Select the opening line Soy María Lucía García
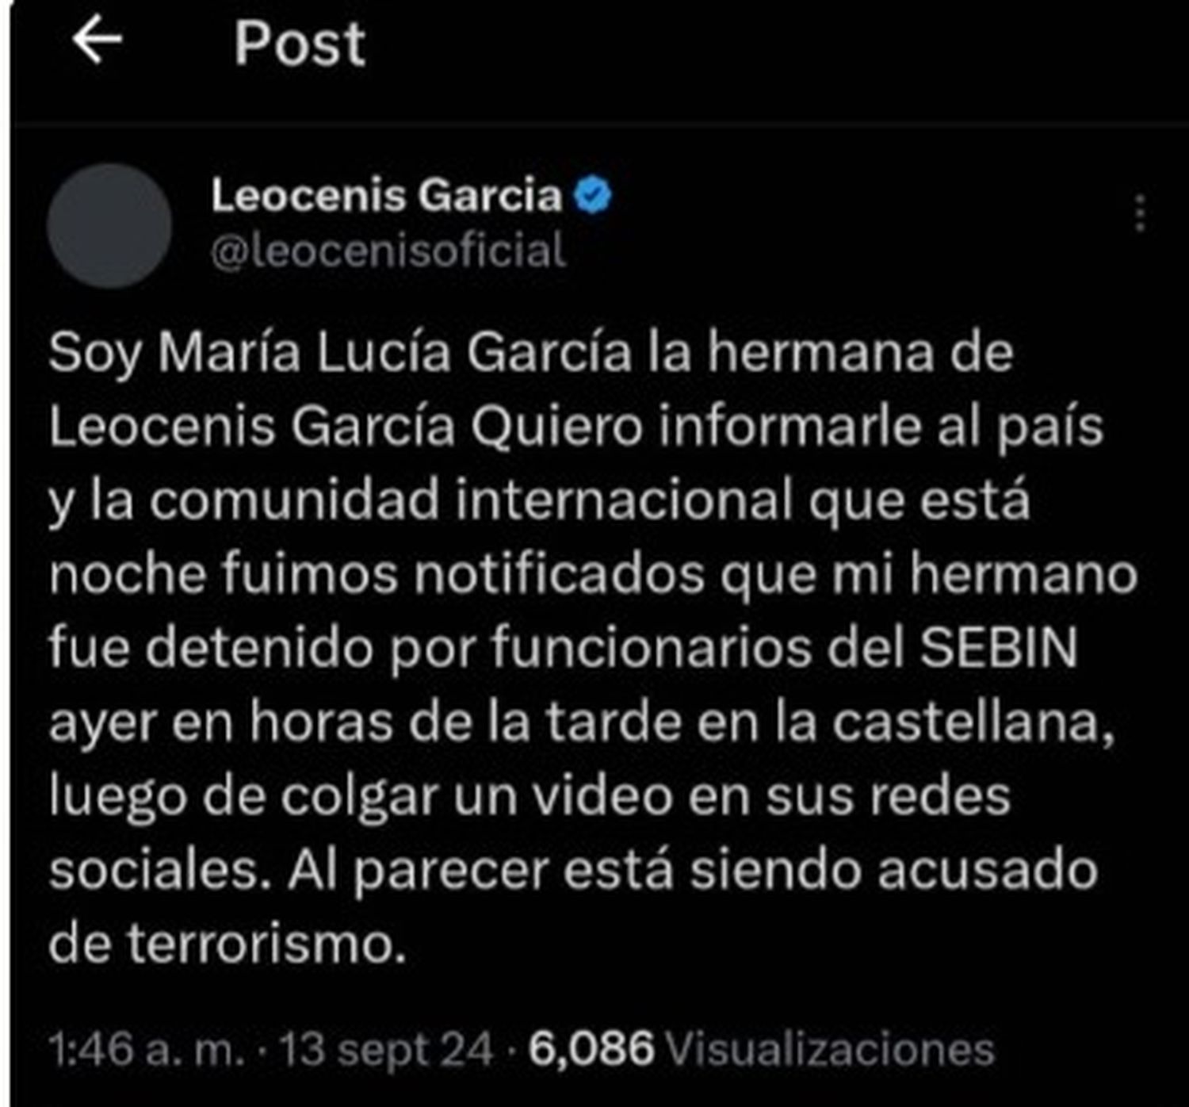 pos(340,354)
